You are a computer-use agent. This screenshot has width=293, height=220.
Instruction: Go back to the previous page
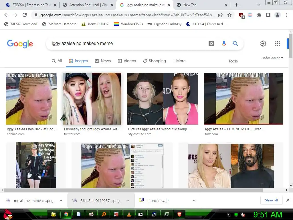point(6,15)
